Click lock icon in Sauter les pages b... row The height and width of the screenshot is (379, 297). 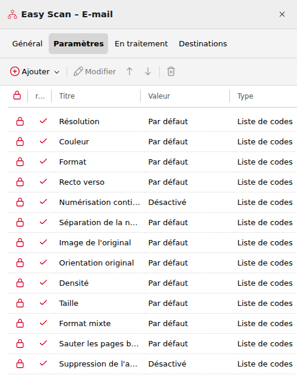pos(20,343)
